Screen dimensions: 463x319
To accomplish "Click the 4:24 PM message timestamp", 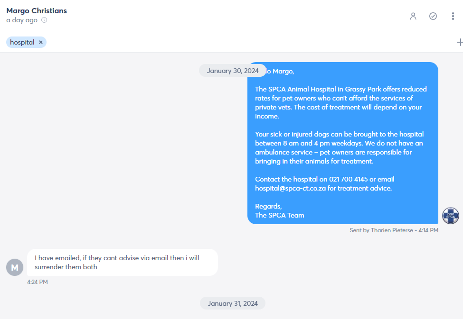I will pyautogui.click(x=38, y=282).
